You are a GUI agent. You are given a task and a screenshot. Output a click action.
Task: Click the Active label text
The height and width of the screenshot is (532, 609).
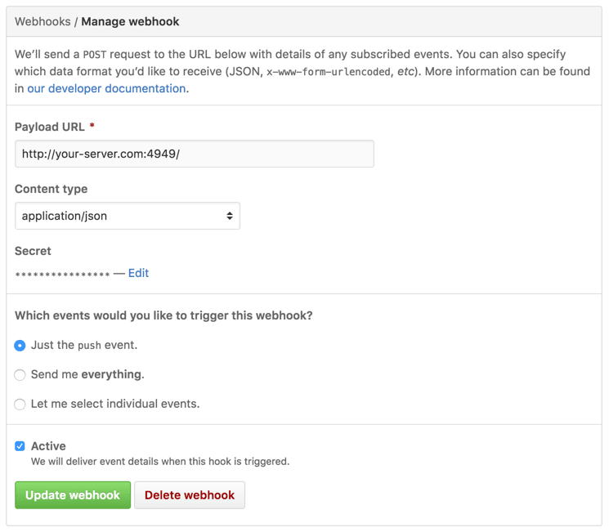[x=48, y=446]
